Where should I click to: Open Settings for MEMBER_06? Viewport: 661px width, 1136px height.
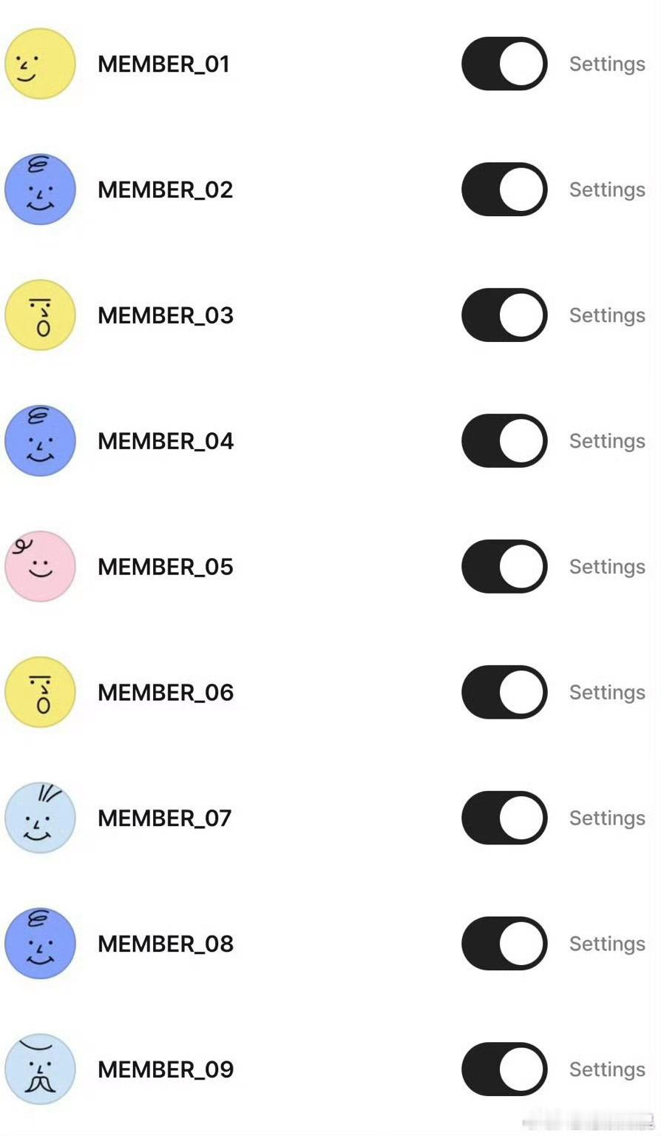pos(607,693)
